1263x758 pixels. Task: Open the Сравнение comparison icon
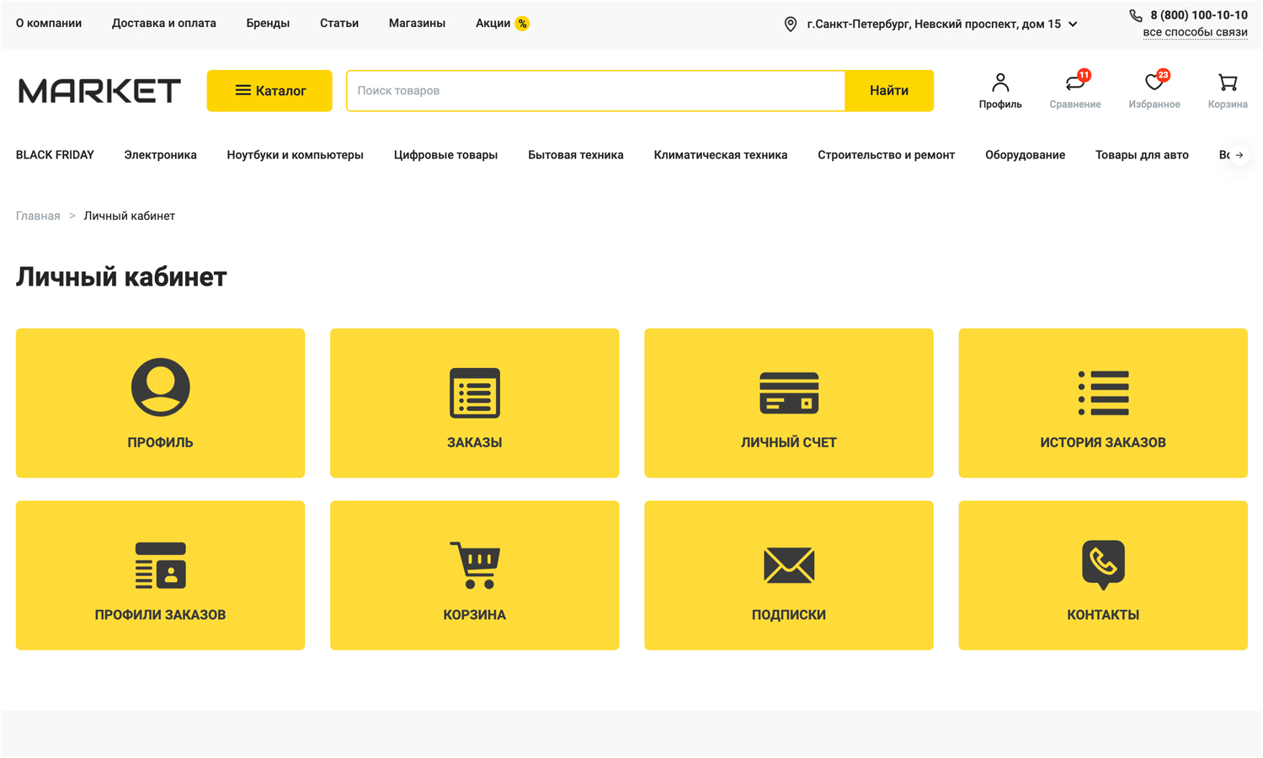tap(1074, 90)
